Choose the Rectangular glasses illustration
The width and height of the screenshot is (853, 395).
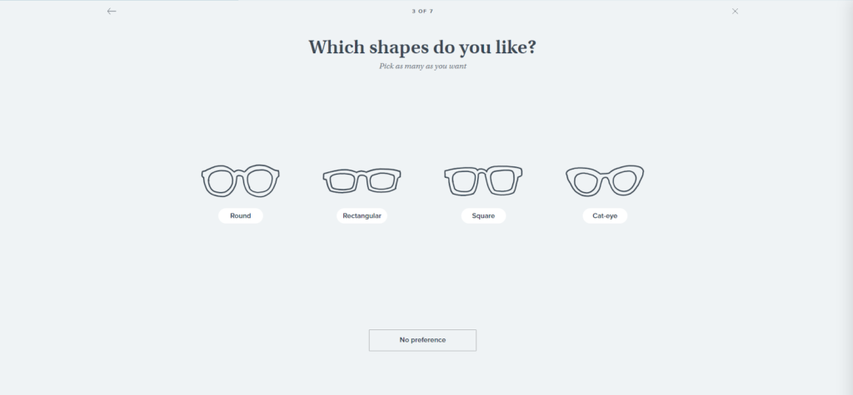coord(362,180)
